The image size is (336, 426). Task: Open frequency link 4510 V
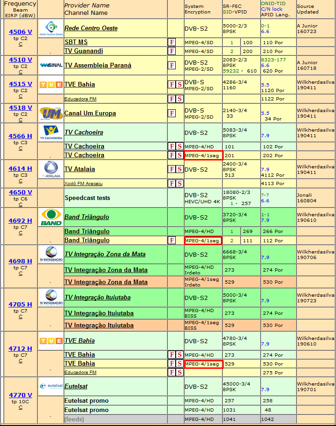click(x=21, y=60)
